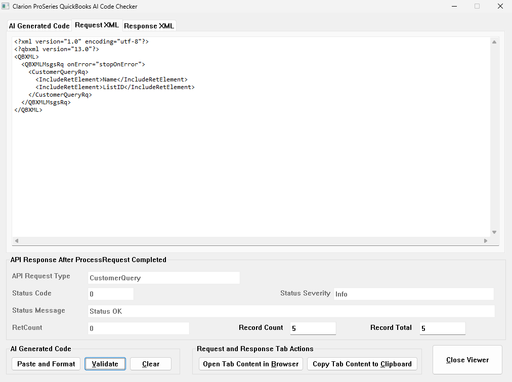Click the application icon in title bar
This screenshot has width=512, height=382.
(x=6, y=7)
